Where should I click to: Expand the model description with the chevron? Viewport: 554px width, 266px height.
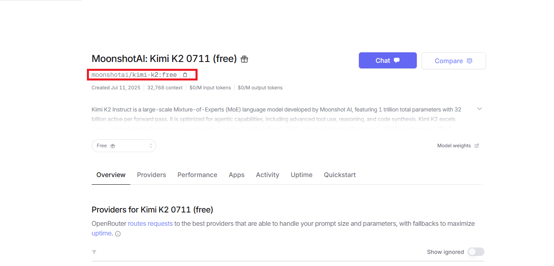[x=479, y=109]
